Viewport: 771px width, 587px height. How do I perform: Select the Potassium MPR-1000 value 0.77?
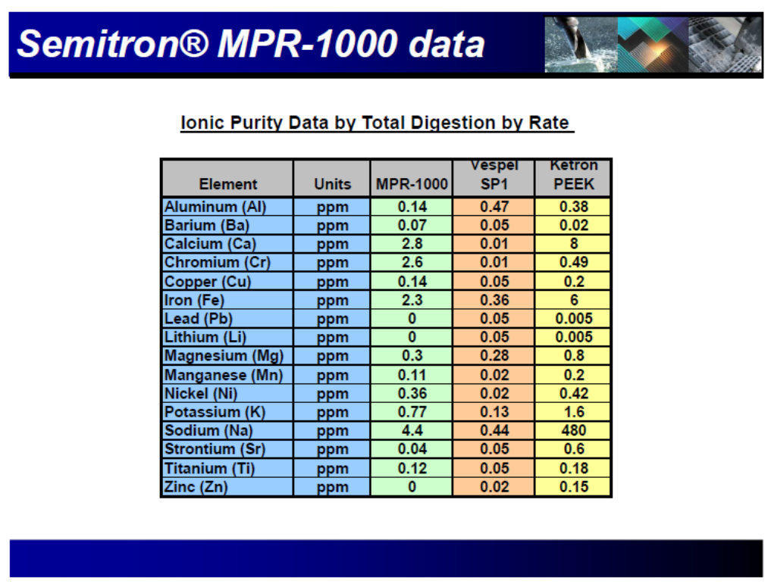(412, 412)
